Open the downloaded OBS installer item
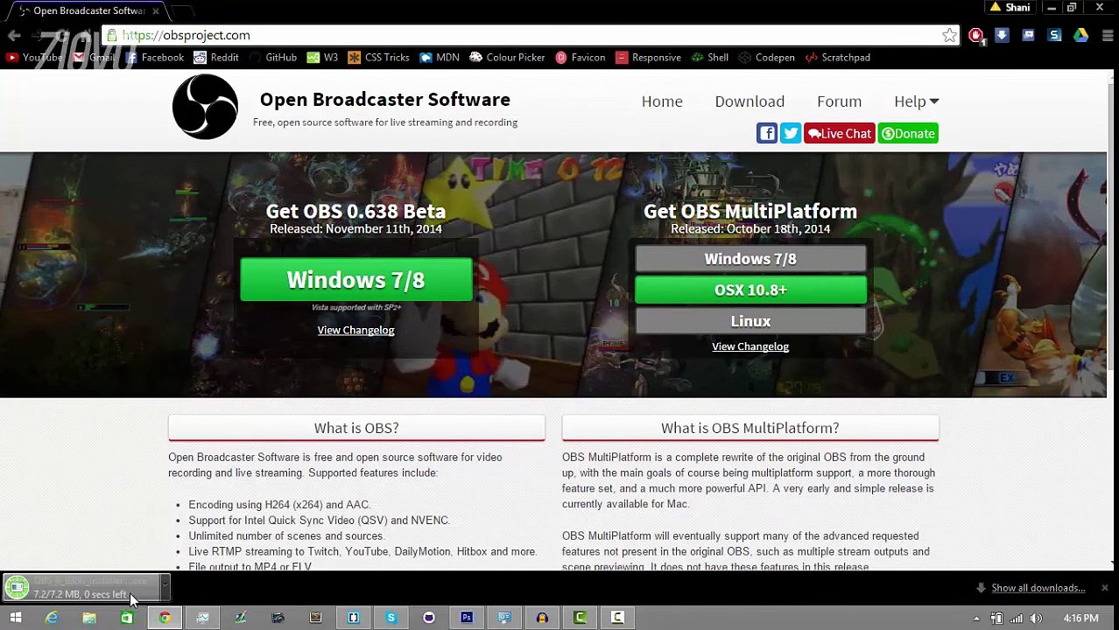This screenshot has height=630, width=1119. tap(81, 587)
